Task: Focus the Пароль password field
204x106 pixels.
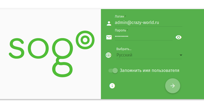Action: tap(144, 37)
